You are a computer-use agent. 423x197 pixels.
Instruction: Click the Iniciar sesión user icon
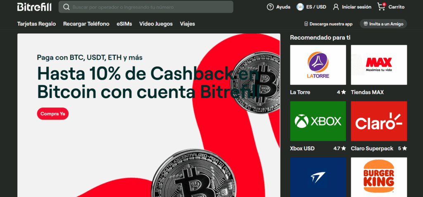pos(336,7)
